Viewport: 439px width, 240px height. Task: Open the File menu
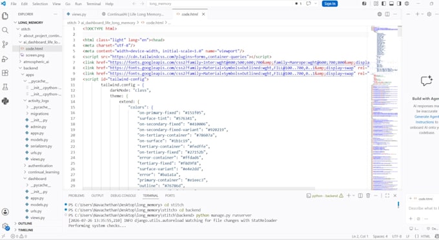[14, 4]
